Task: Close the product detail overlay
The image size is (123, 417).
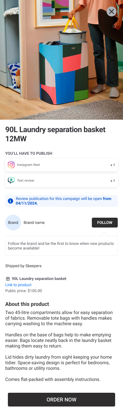Action: click(x=112, y=12)
